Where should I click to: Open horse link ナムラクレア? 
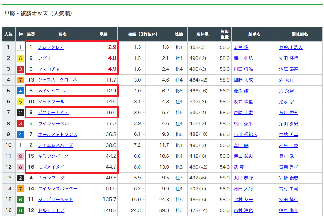pos(51,47)
